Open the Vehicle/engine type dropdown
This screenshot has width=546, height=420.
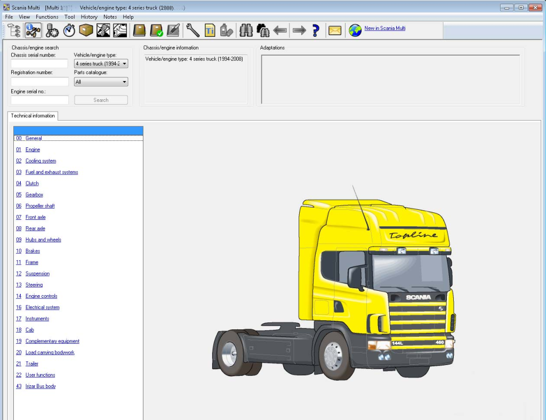101,64
